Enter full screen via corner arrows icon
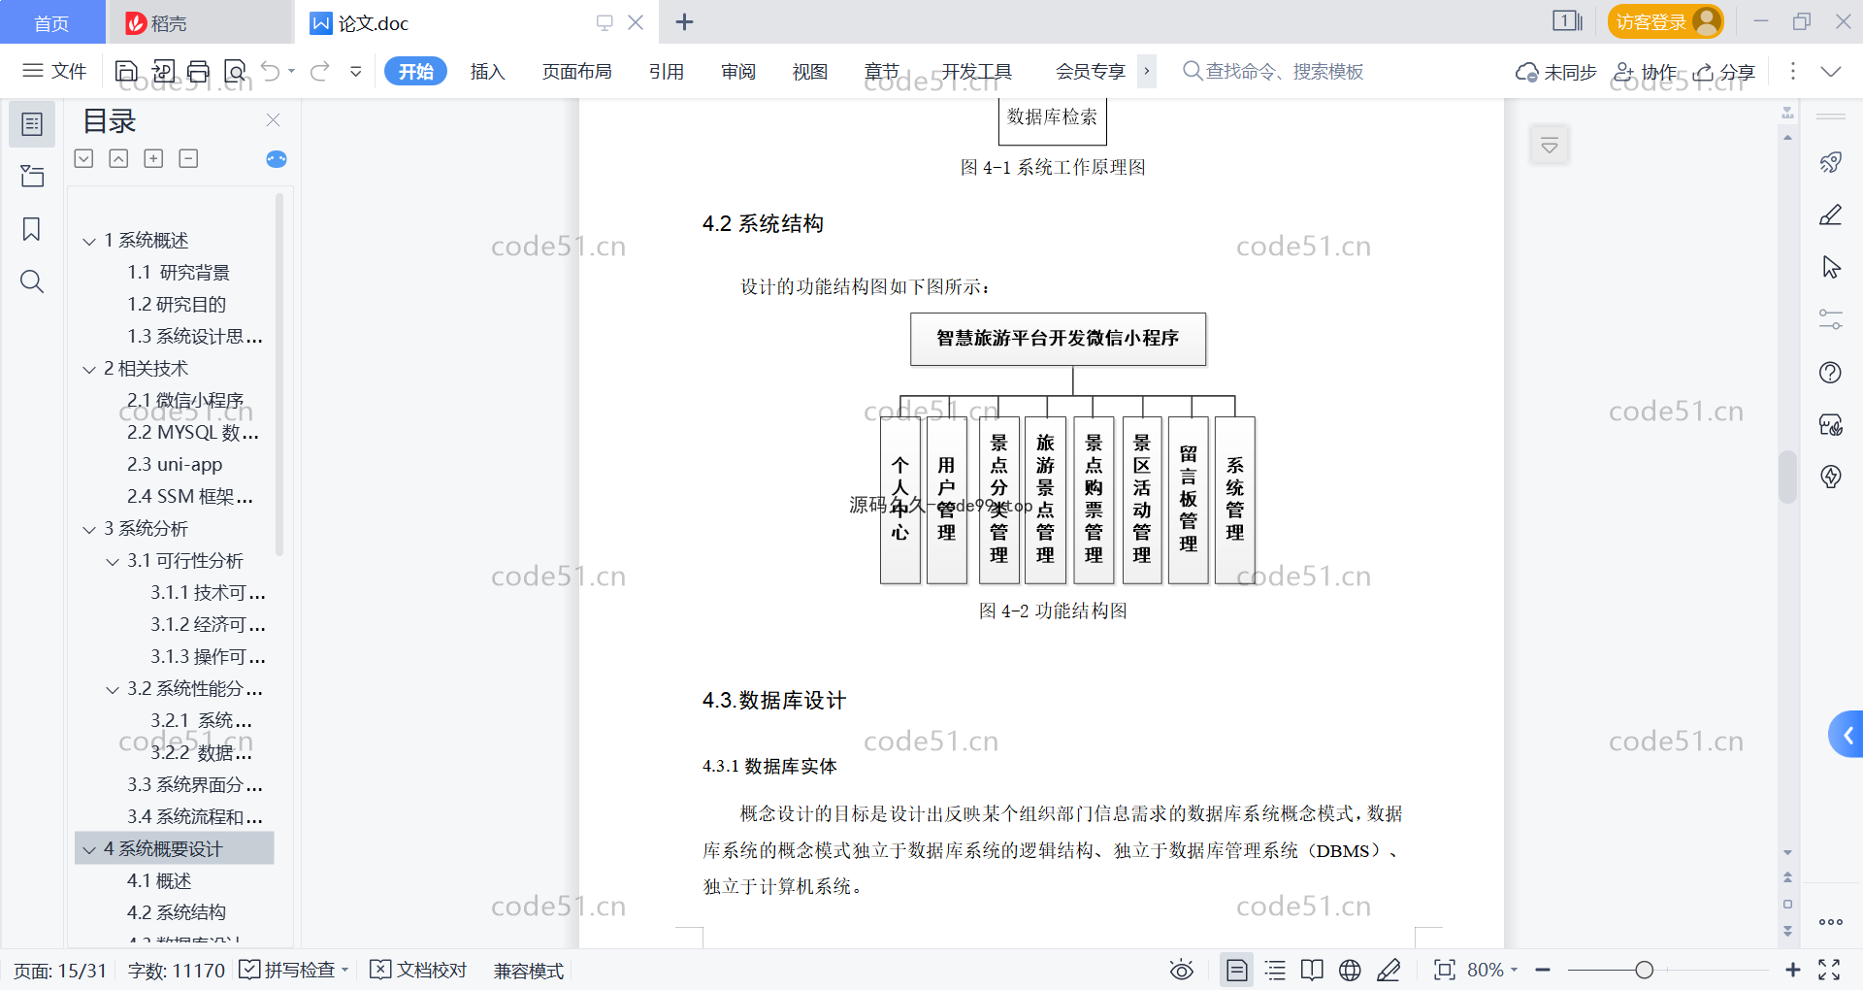1863x990 pixels. [1829, 970]
